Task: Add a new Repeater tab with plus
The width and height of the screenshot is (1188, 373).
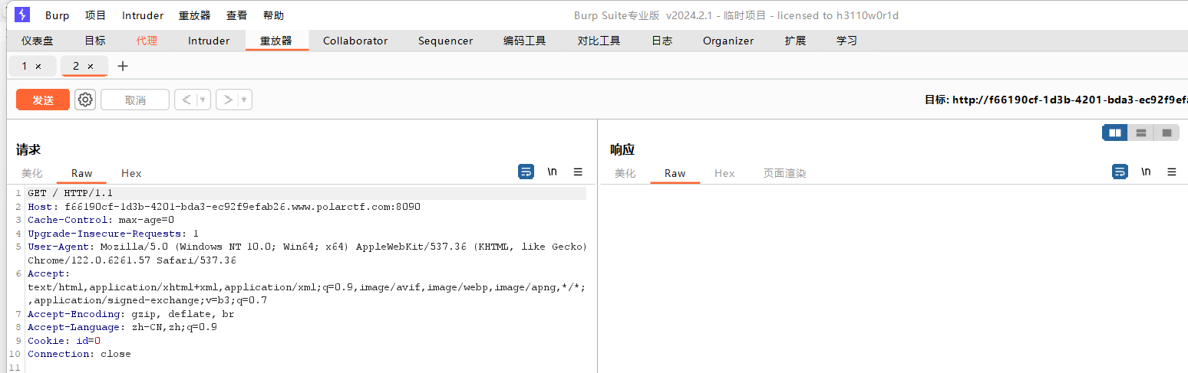Action: 123,66
